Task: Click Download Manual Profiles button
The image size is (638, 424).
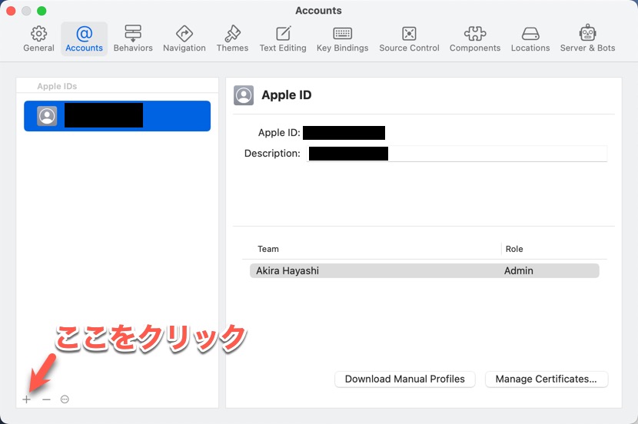Action: (x=405, y=379)
